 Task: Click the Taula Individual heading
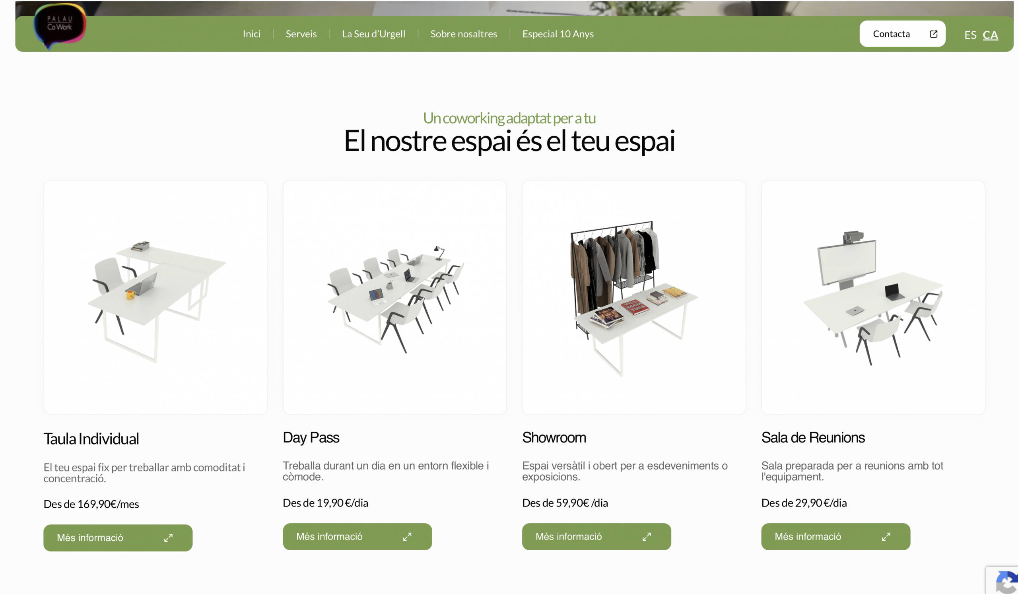[x=91, y=439]
